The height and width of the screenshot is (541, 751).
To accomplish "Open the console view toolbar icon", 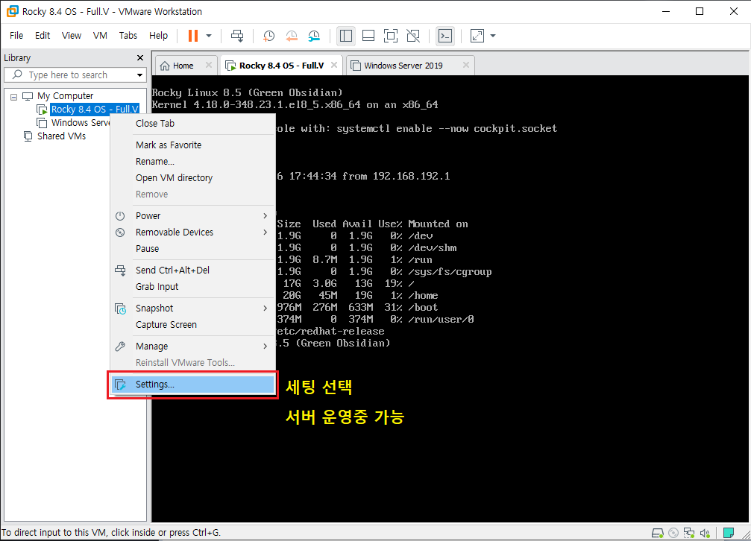I will (x=445, y=36).
